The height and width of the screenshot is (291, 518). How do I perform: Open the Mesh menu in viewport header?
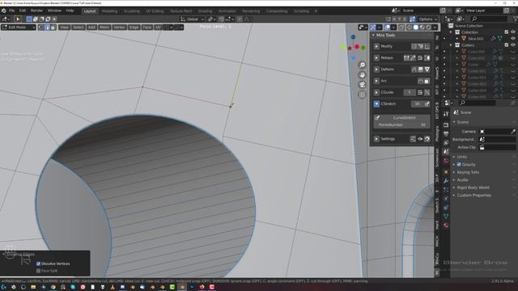104,27
